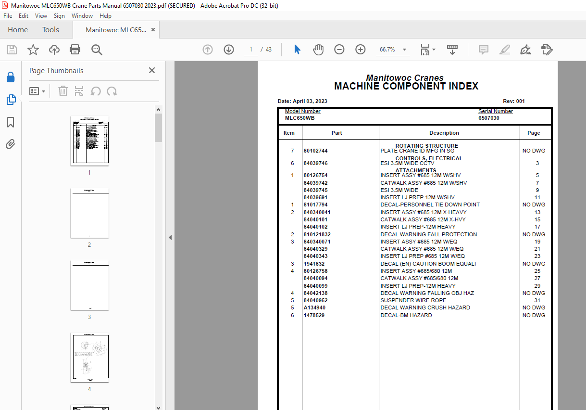Open thumbnail options dropdown menu
This screenshot has height=410, width=586.
[x=37, y=91]
